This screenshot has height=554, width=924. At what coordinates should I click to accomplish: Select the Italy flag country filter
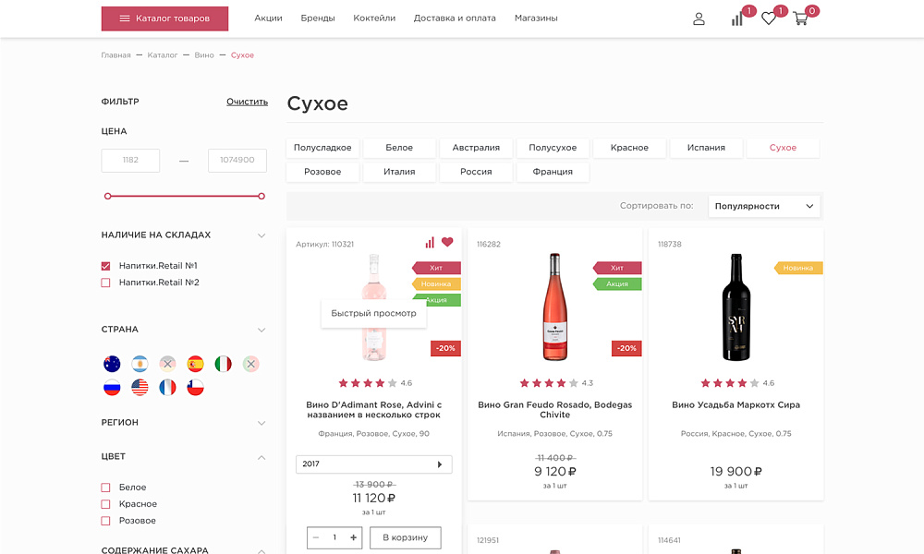tap(223, 364)
